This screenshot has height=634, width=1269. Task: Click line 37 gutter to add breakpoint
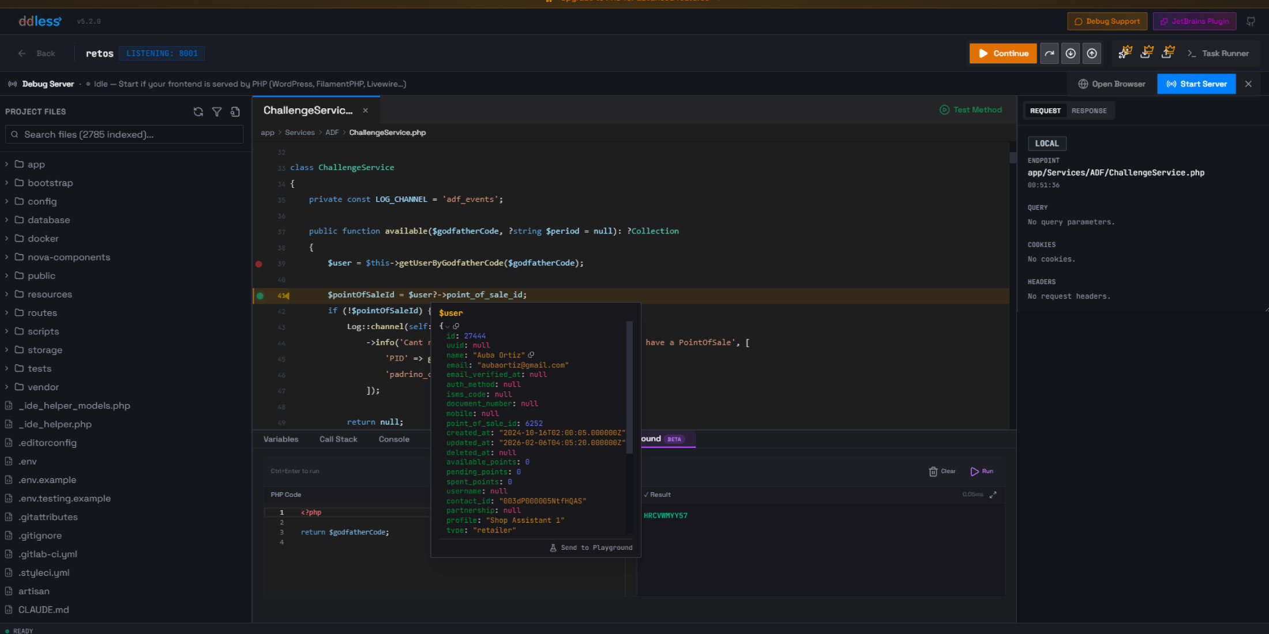point(260,232)
